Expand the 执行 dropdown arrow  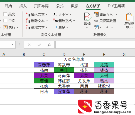[x=18, y=27]
